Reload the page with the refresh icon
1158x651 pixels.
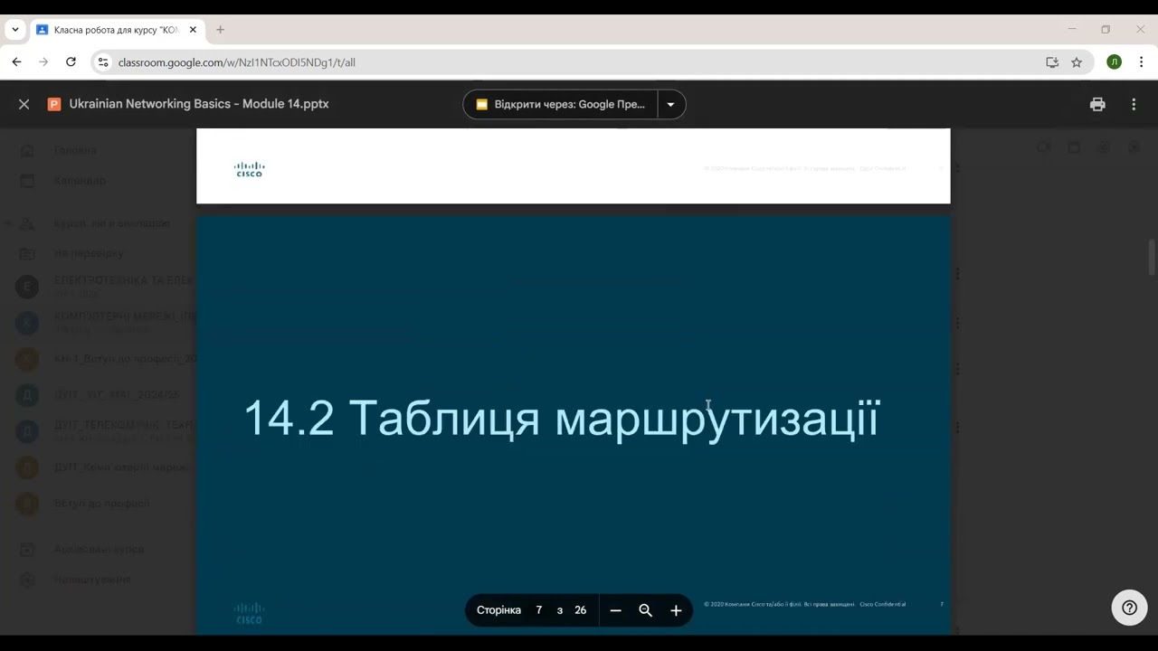[71, 62]
